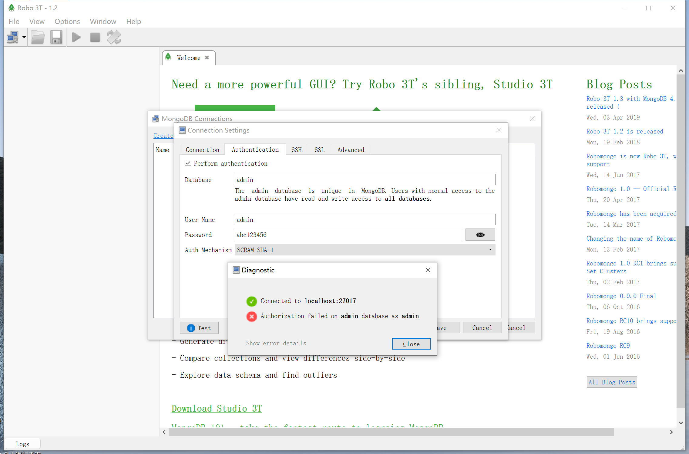Open the Options menu
The image size is (689, 454).
coord(67,21)
